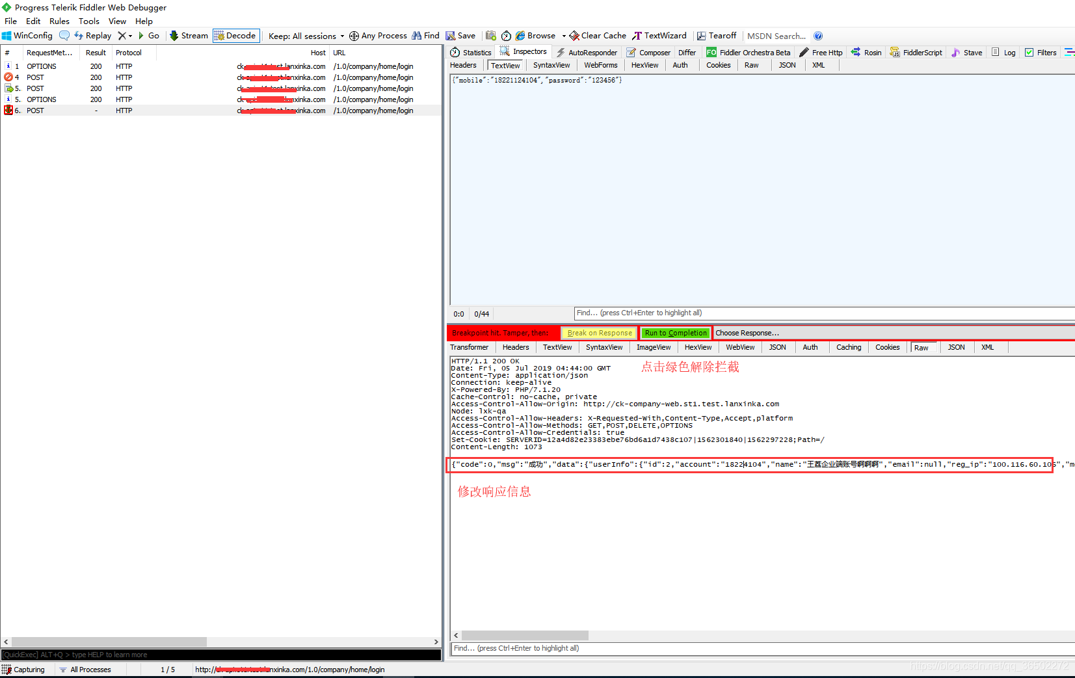Click the right arrow of sessions scrollbar

coord(436,642)
